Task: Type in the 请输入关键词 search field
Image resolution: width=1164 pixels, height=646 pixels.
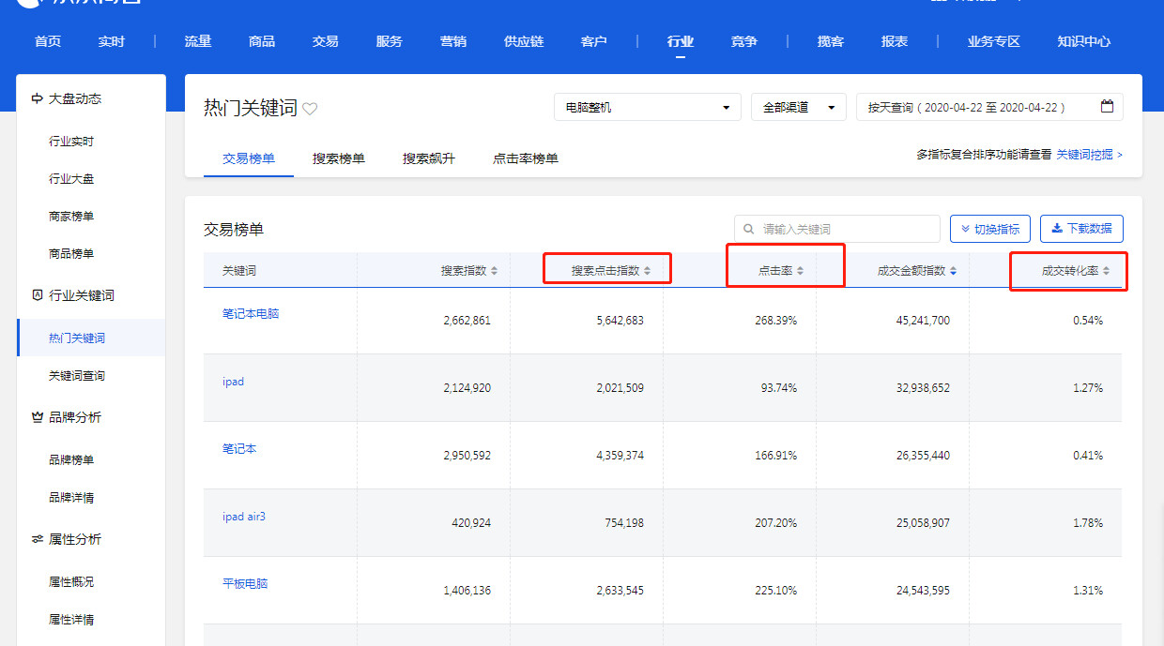Action: 845,229
